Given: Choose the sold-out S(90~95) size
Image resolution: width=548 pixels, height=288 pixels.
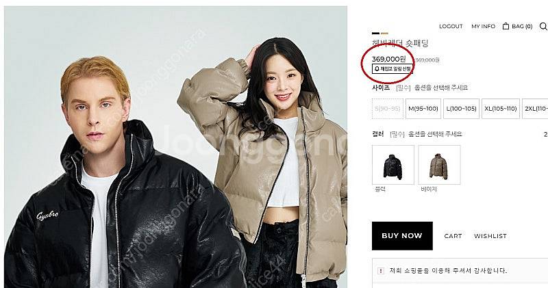Looking at the screenshot, I should click(x=387, y=109).
